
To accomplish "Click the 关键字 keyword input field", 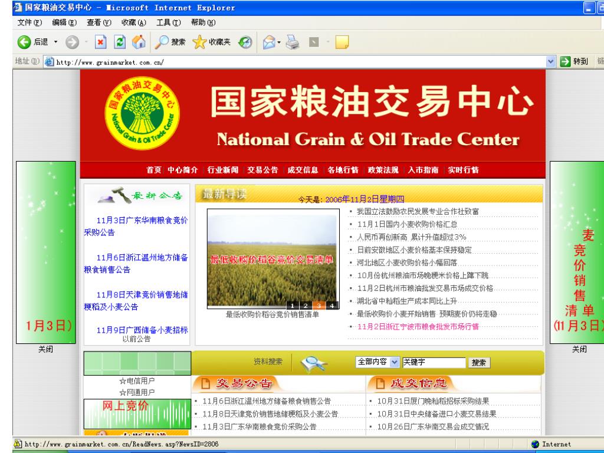I will [434, 362].
